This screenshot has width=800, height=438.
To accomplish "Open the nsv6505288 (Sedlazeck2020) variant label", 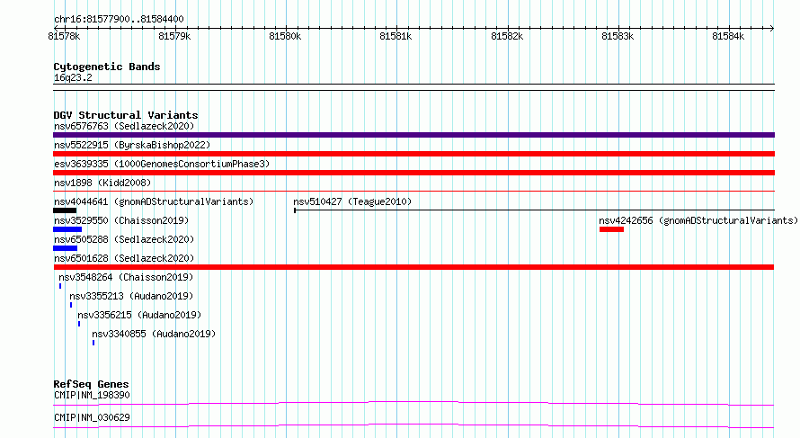I will pyautogui.click(x=124, y=239).
